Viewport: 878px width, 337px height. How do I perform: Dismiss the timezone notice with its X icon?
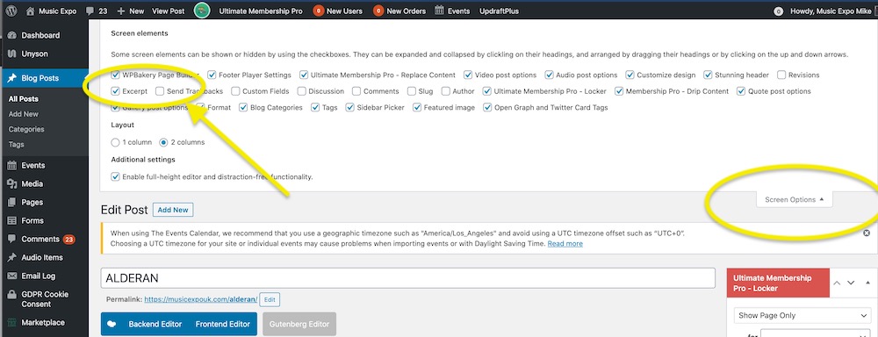(867, 233)
